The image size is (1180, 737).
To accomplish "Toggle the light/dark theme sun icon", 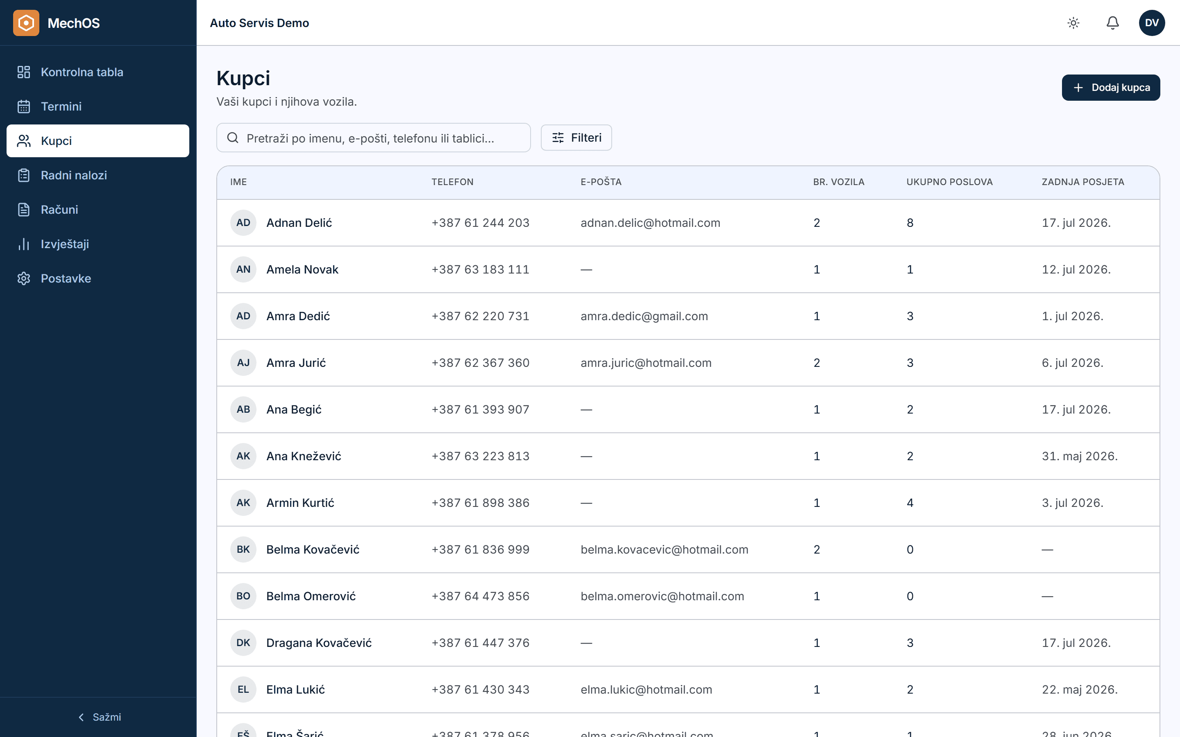I will [x=1073, y=23].
